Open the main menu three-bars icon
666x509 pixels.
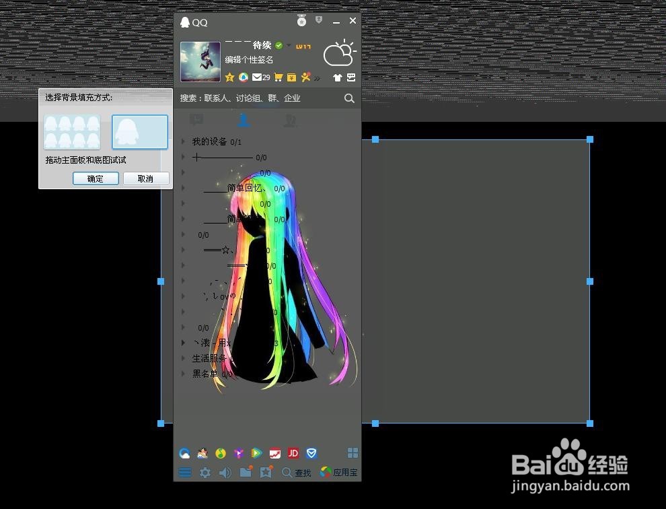point(185,473)
